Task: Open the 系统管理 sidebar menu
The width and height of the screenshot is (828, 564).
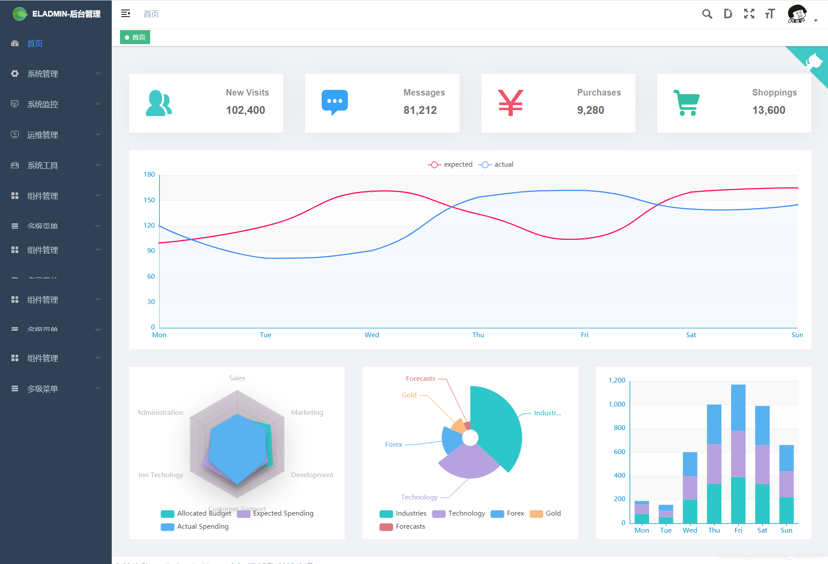Action: pos(56,74)
